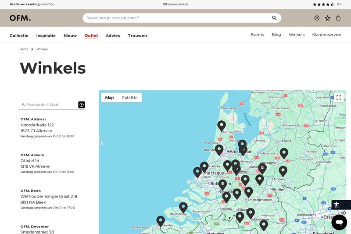Screen dimensions: 351x234
Task: Click the breadcrumb chevron arrow
Action: click(x=32, y=49)
